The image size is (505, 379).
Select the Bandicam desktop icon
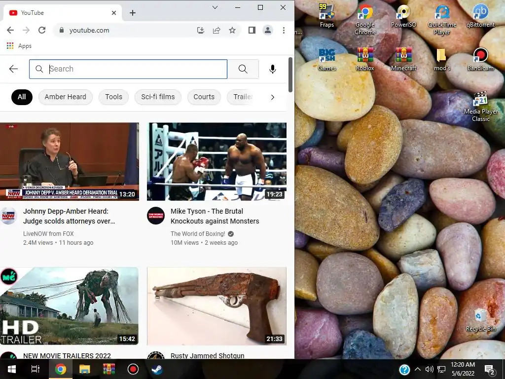[480, 59]
